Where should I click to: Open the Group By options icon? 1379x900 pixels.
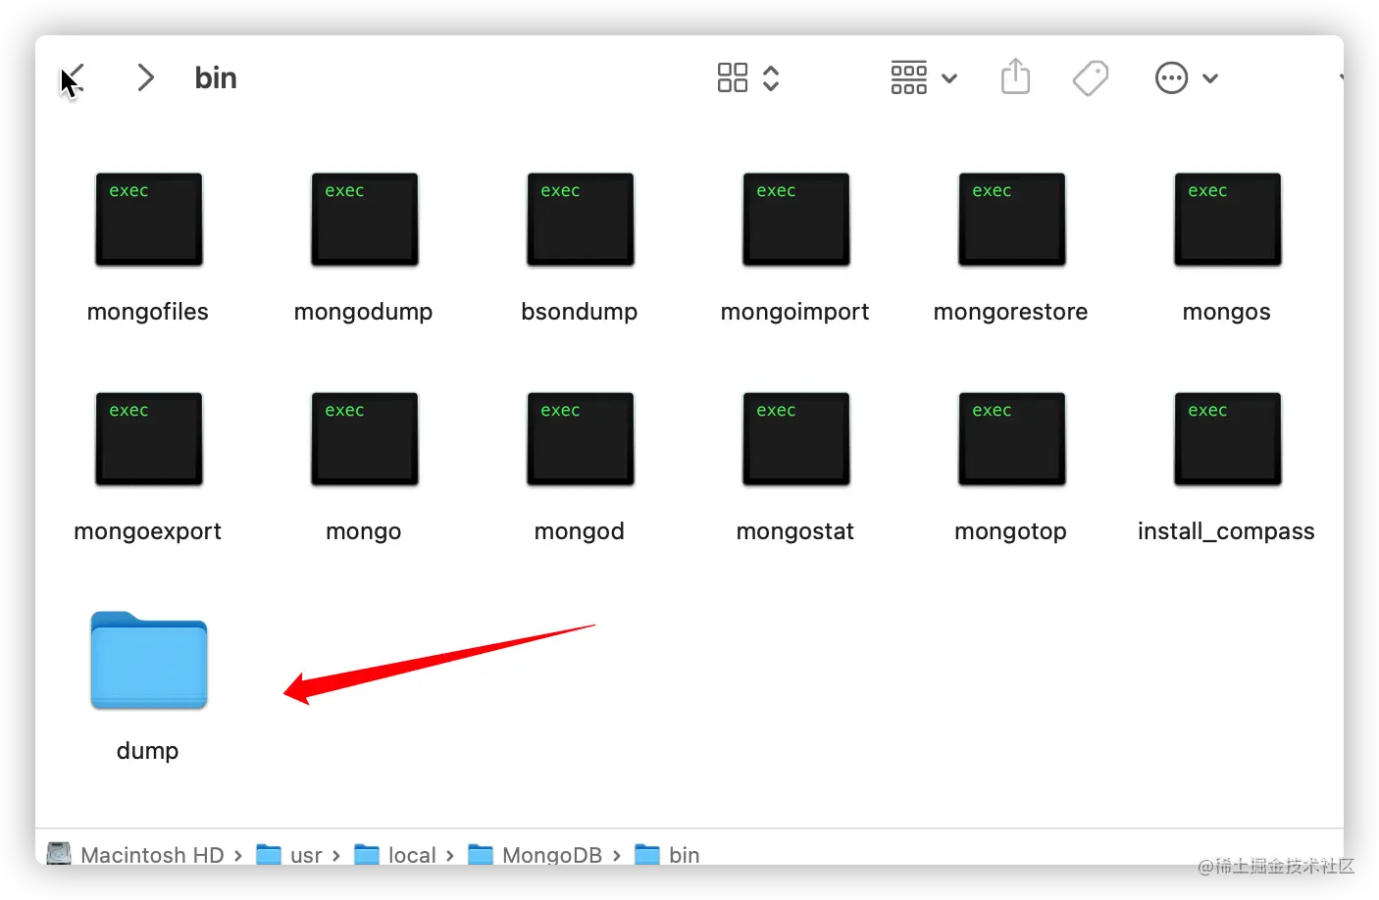point(909,78)
